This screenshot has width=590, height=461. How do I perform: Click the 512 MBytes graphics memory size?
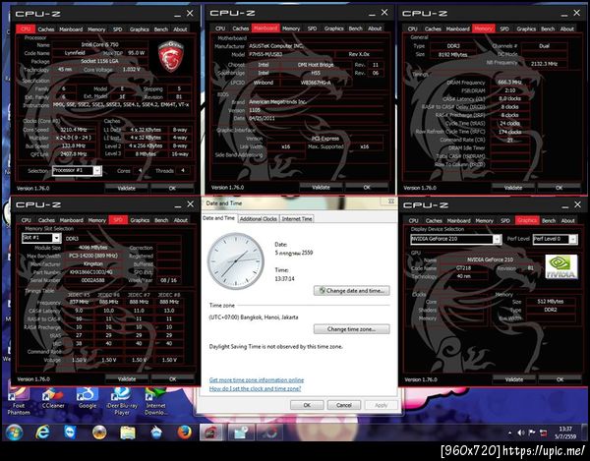[551, 302]
